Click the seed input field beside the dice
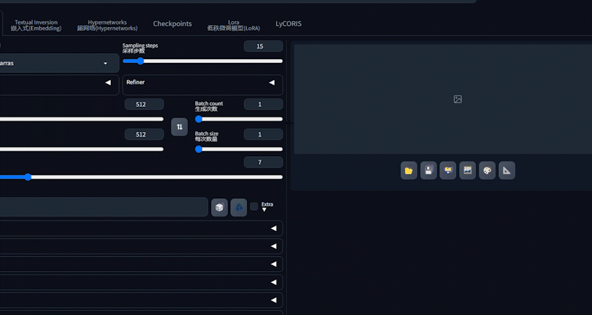 coord(104,207)
